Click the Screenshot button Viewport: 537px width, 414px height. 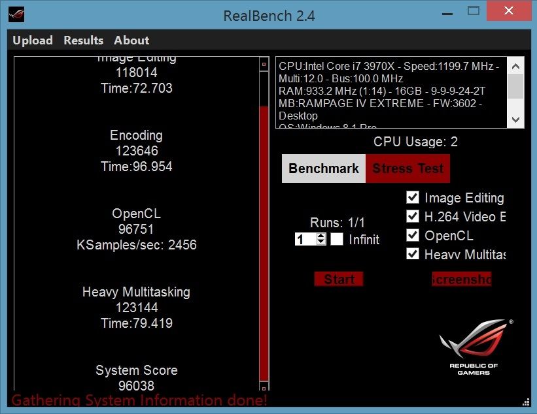(462, 279)
